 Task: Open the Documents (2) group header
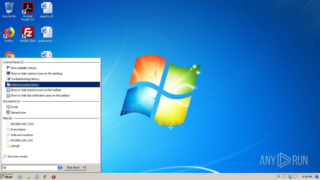[x=11, y=101]
